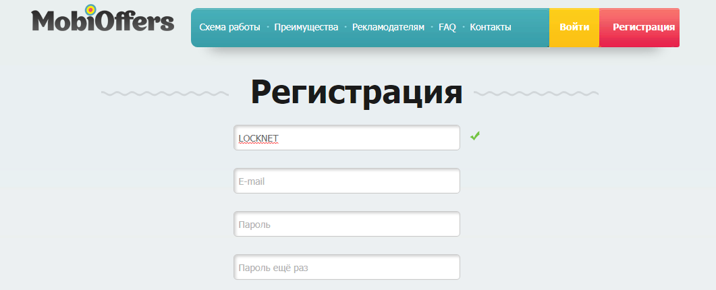Click the Регистрация page heading
The width and height of the screenshot is (716, 290).
click(356, 92)
